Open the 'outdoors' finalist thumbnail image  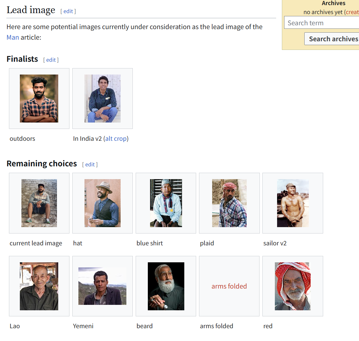pyautogui.click(x=39, y=99)
